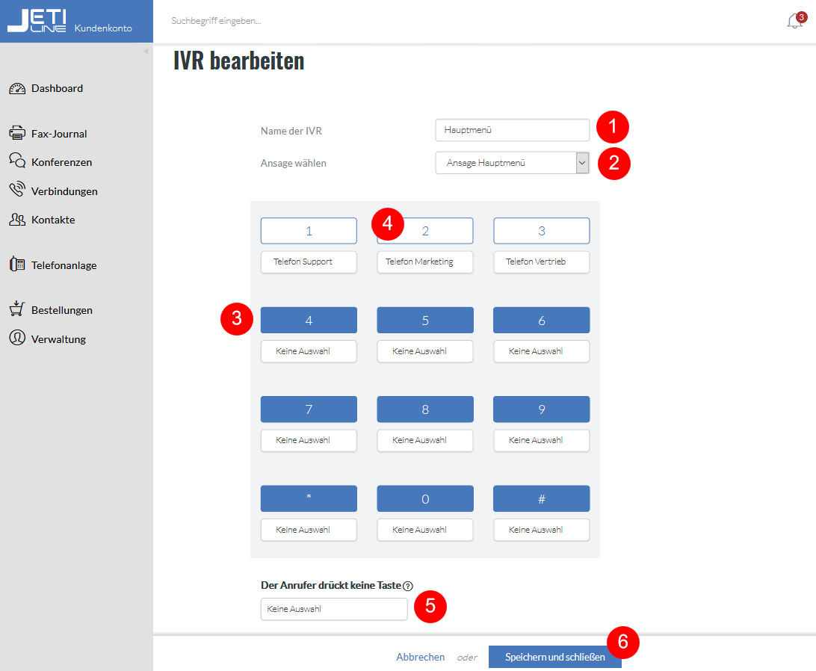Click the Dashboard gauge icon
Screen dimensions: 816x671
[x=17, y=88]
